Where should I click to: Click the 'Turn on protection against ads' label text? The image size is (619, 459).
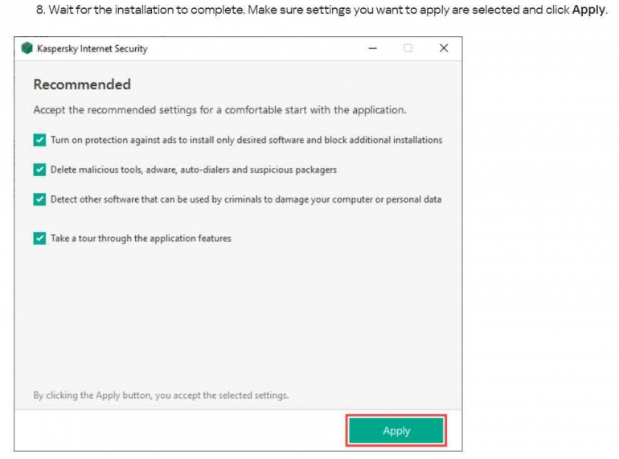point(246,140)
